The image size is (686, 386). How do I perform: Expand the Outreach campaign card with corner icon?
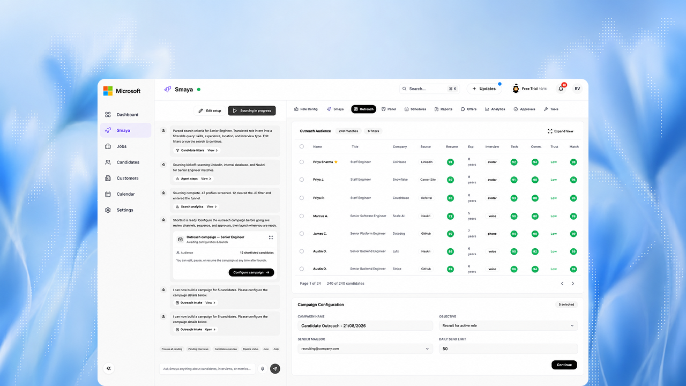(x=271, y=237)
